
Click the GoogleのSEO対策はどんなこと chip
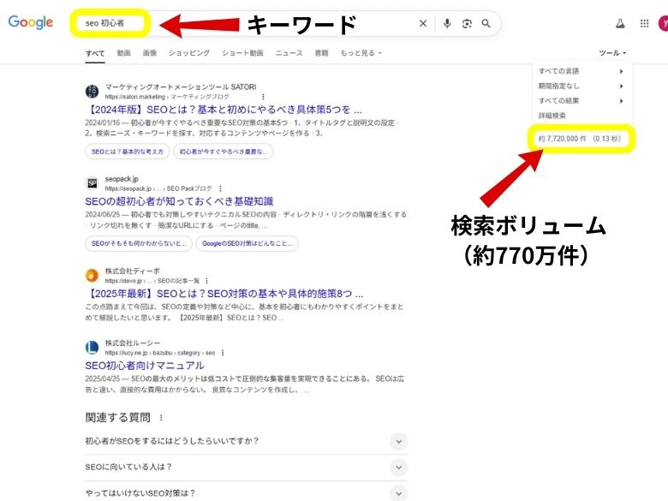click(248, 244)
